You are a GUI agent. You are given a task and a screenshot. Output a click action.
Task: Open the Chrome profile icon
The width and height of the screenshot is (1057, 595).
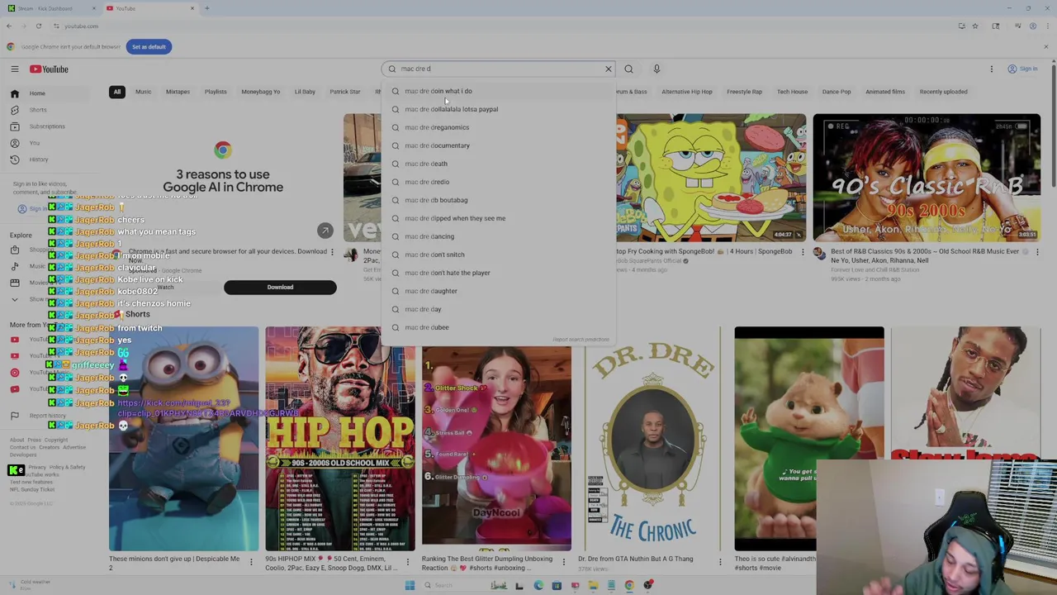[x=1032, y=26]
